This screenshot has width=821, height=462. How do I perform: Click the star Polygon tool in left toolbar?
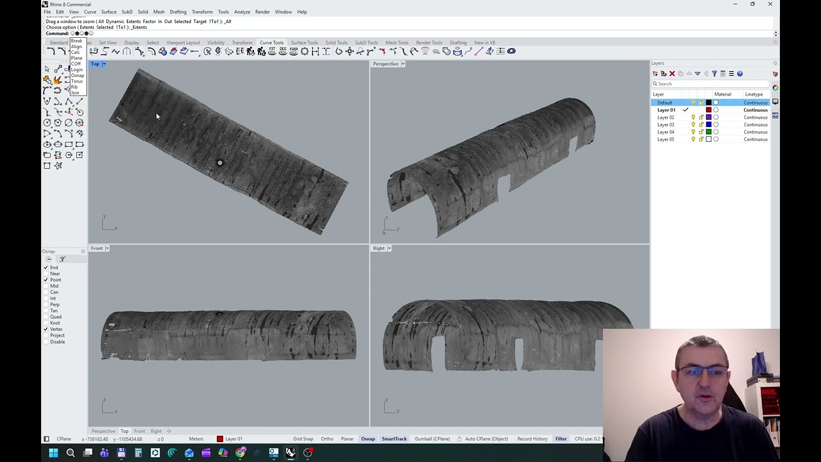(58, 166)
